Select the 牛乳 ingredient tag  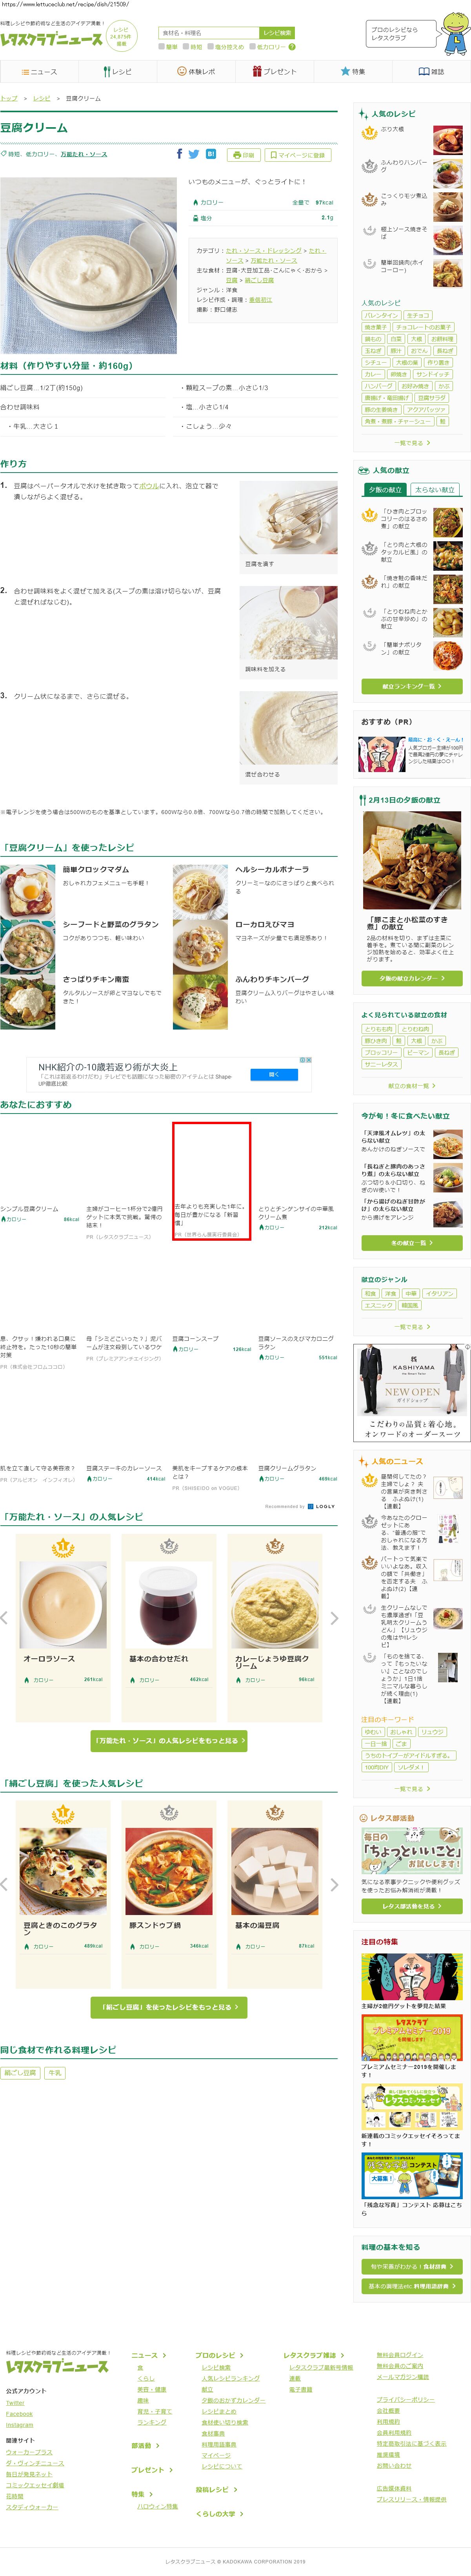(55, 2073)
